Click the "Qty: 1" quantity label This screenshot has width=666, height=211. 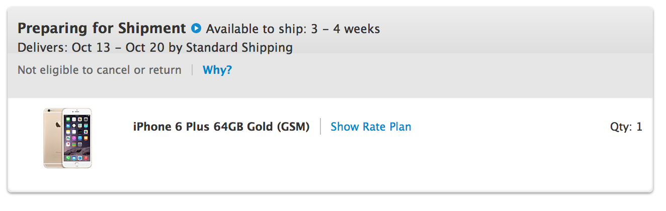(x=626, y=127)
